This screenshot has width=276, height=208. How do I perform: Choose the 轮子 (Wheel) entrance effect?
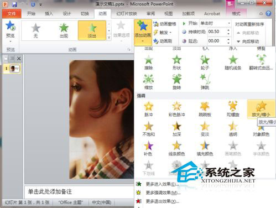(x=205, y=63)
